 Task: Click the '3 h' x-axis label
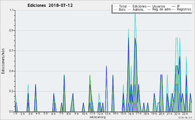coord(30,114)
